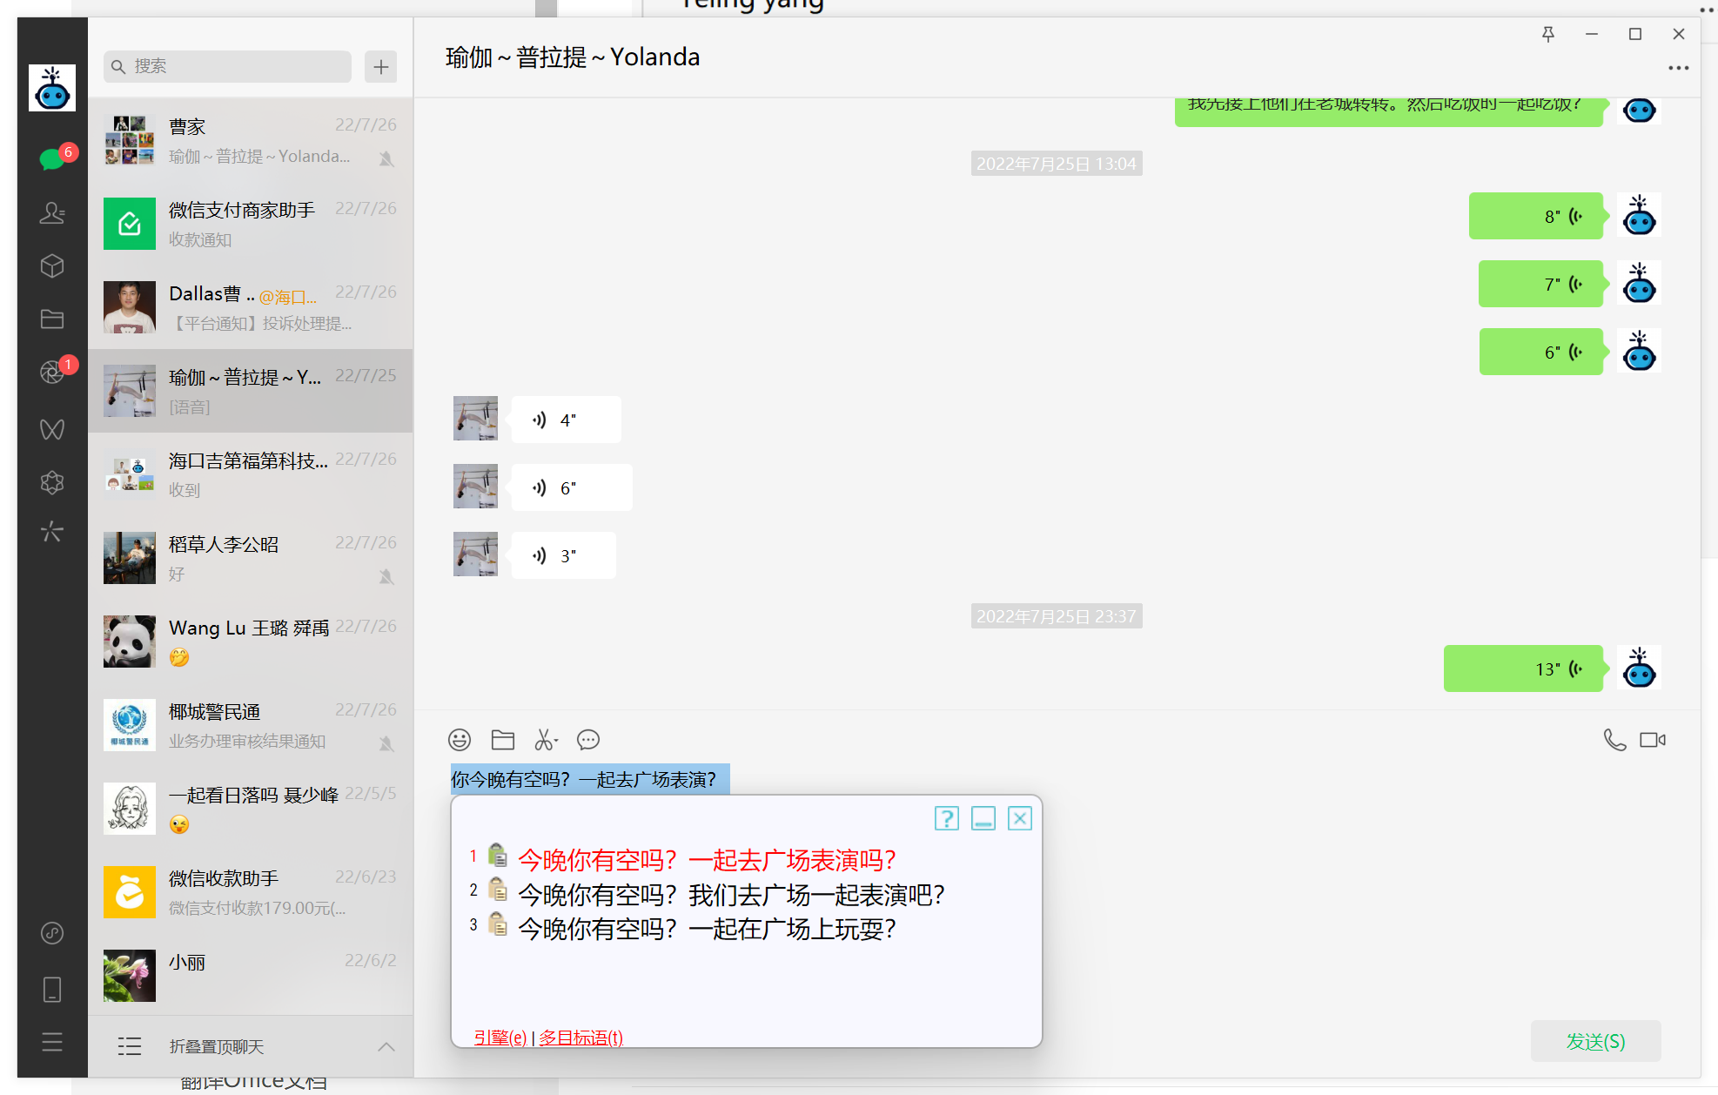Start a voice call
The image size is (1718, 1095).
(1614, 740)
